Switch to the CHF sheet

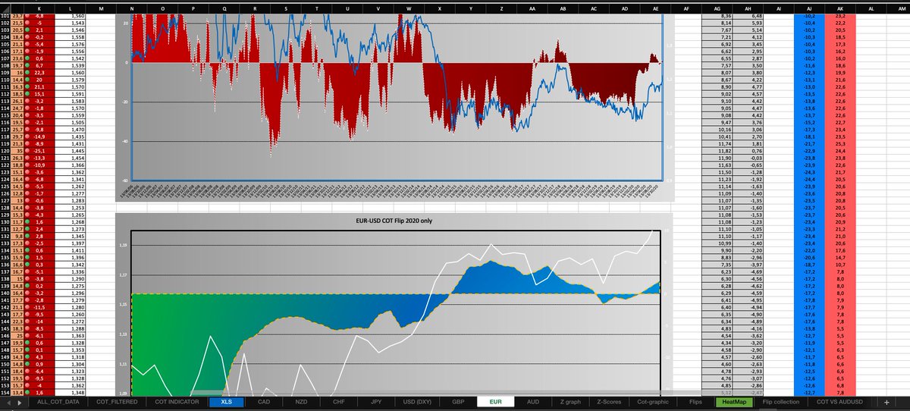[x=339, y=403]
